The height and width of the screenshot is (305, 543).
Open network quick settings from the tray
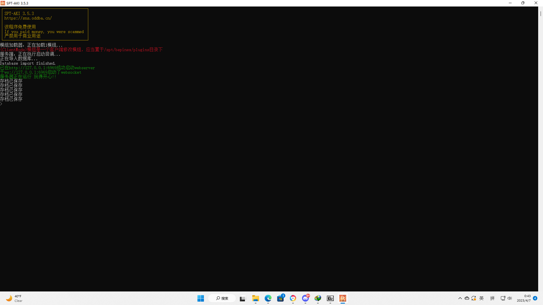pyautogui.click(x=503, y=298)
